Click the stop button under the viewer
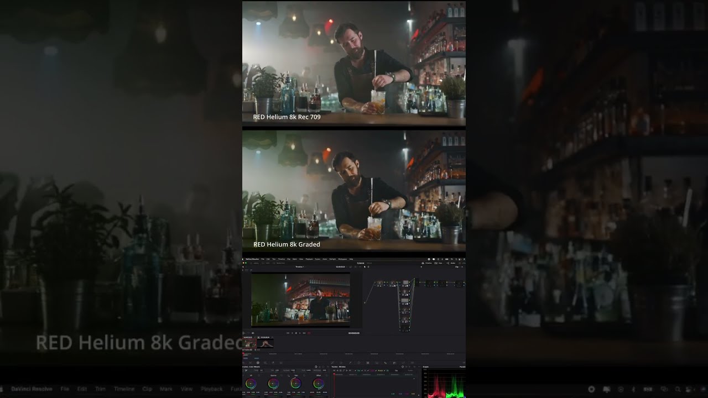 pyautogui.click(x=296, y=333)
